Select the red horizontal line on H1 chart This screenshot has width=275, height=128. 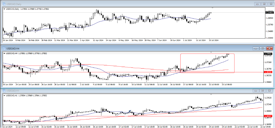click(80, 116)
